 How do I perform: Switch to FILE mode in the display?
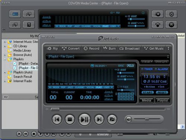click(130, 66)
